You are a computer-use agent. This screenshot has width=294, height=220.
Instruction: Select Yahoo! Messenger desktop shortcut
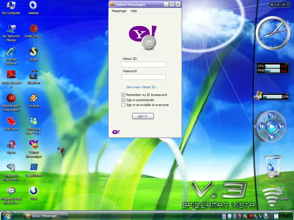pos(34,149)
